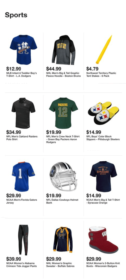
Task: Open the blue Florida Gators jersey image
Action: [23, 176]
